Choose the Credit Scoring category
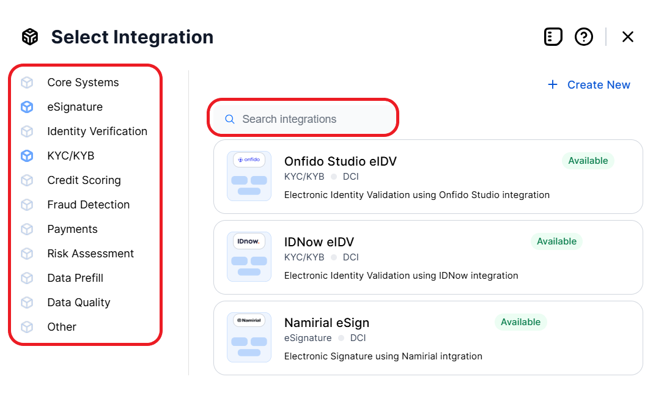 tap(84, 180)
